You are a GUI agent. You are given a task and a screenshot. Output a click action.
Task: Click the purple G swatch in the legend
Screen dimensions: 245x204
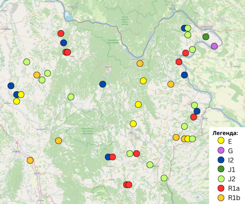pyautogui.click(x=221, y=150)
